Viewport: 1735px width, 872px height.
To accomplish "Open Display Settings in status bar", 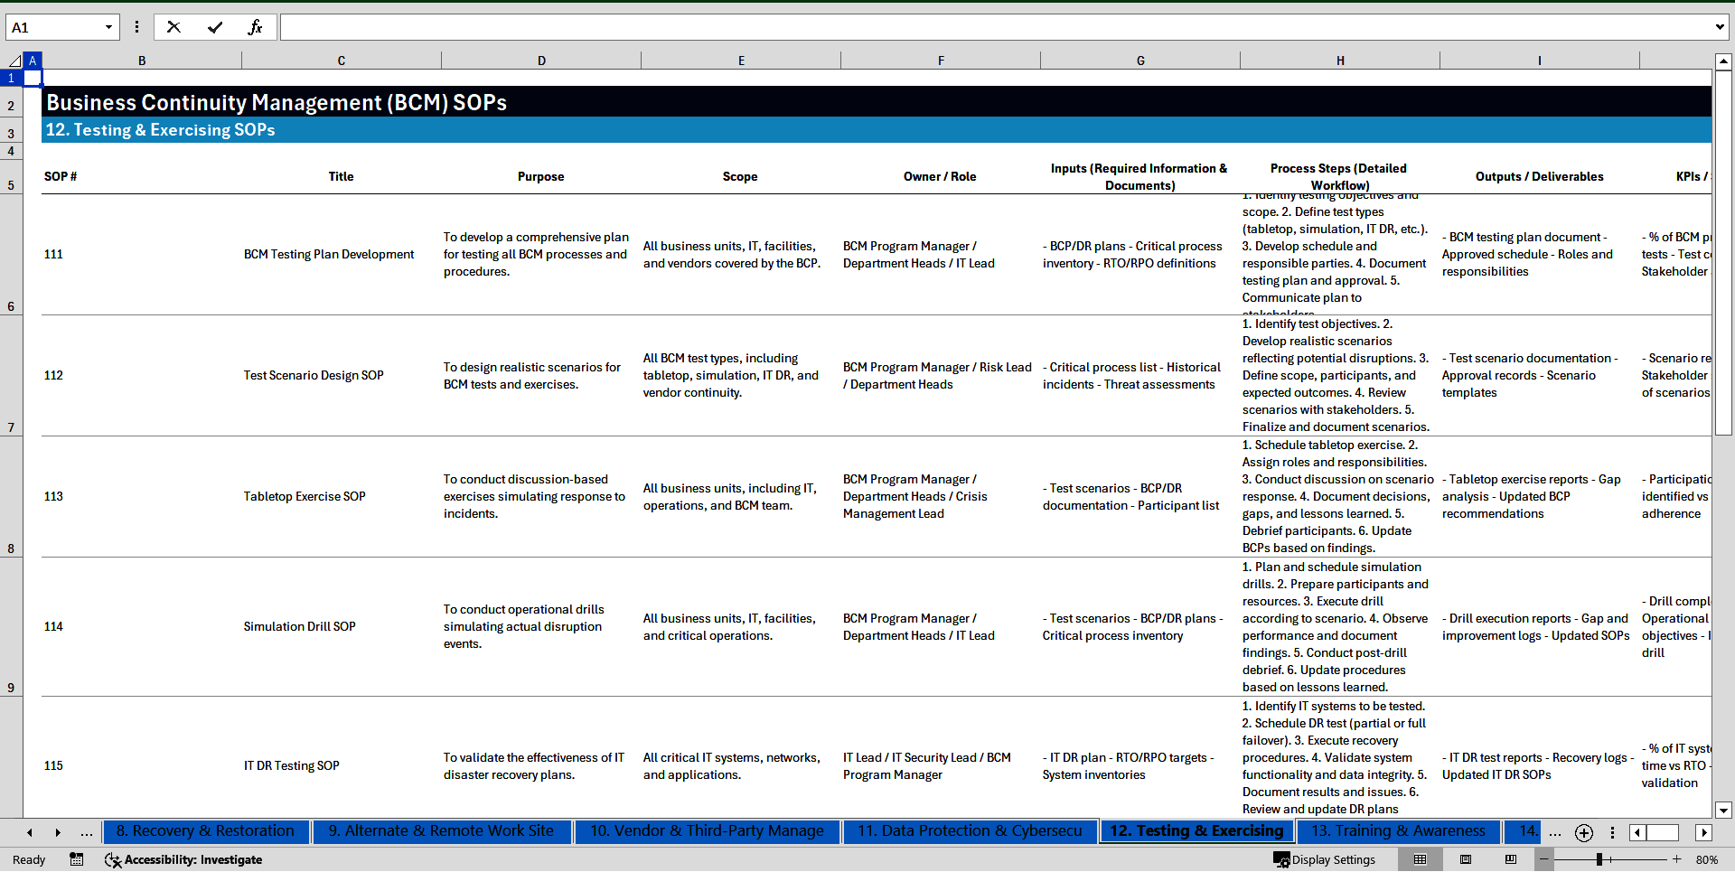I will click(x=1325, y=859).
